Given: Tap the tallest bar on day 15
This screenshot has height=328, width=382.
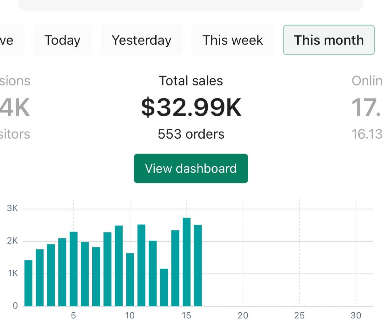Looking at the screenshot, I should [187, 262].
